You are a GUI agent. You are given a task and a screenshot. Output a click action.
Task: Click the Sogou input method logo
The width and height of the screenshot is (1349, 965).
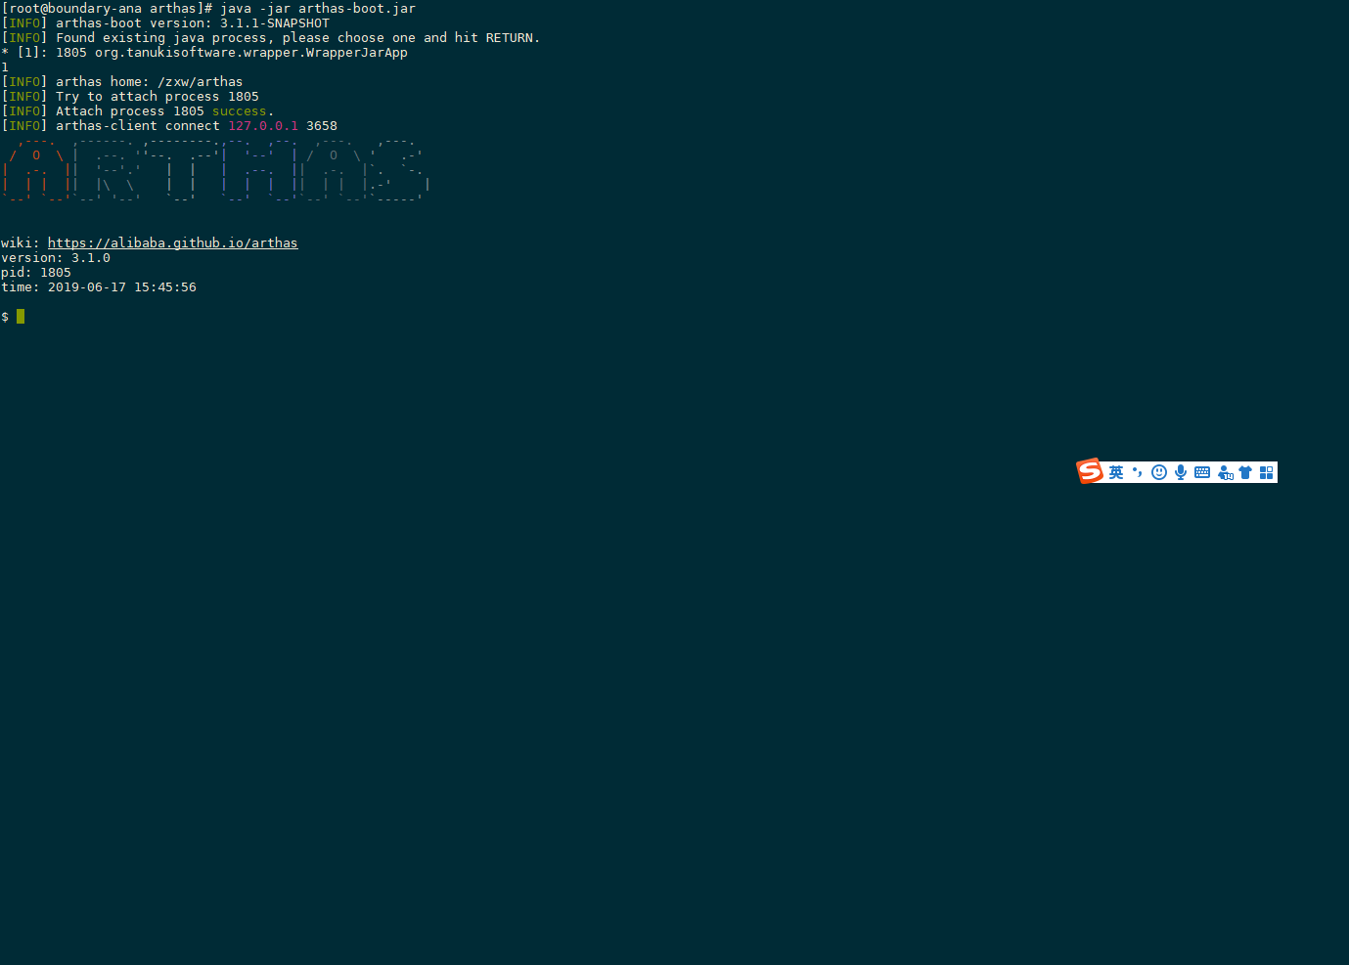pyautogui.click(x=1090, y=471)
